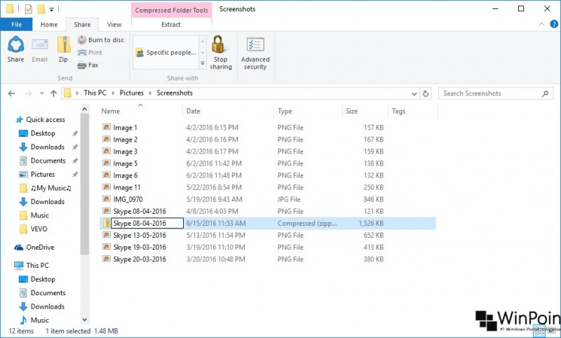Open the File tab
561x338 pixels.
tap(16, 25)
